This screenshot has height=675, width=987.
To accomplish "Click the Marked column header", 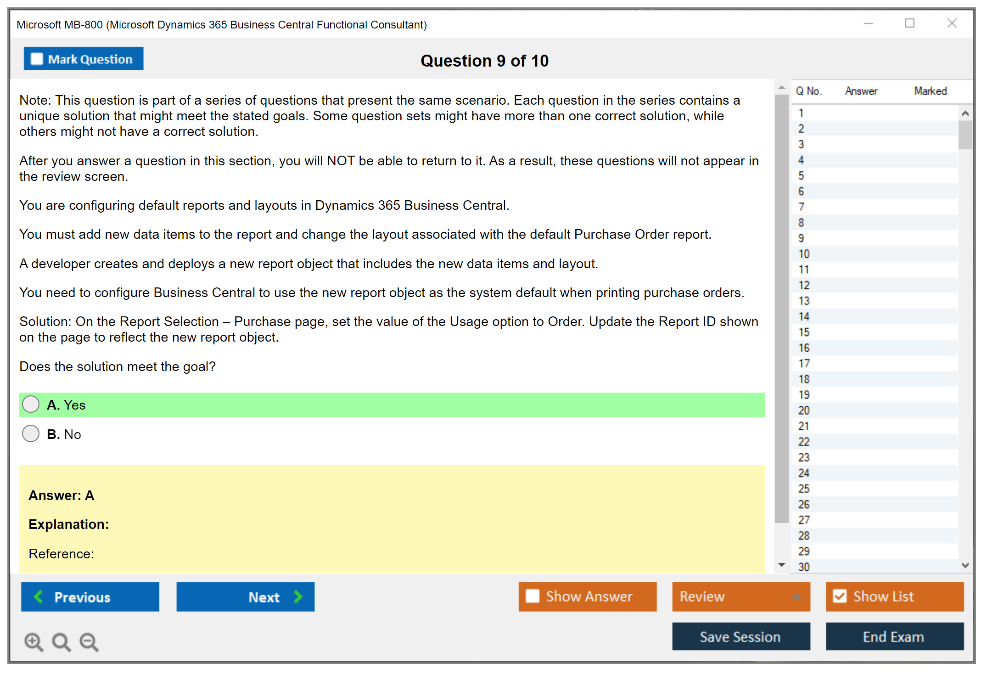I will point(930,91).
